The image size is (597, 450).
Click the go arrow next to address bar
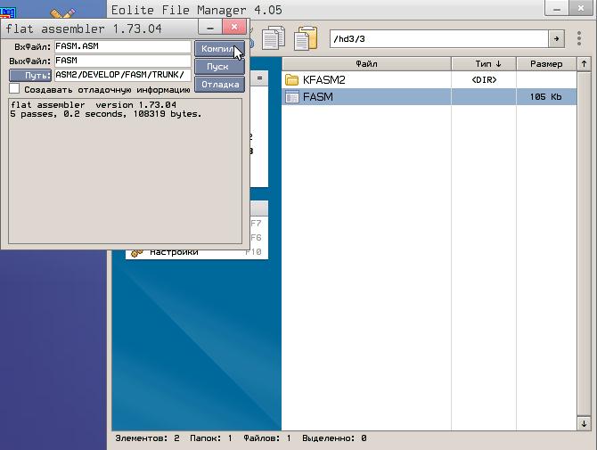[557, 39]
